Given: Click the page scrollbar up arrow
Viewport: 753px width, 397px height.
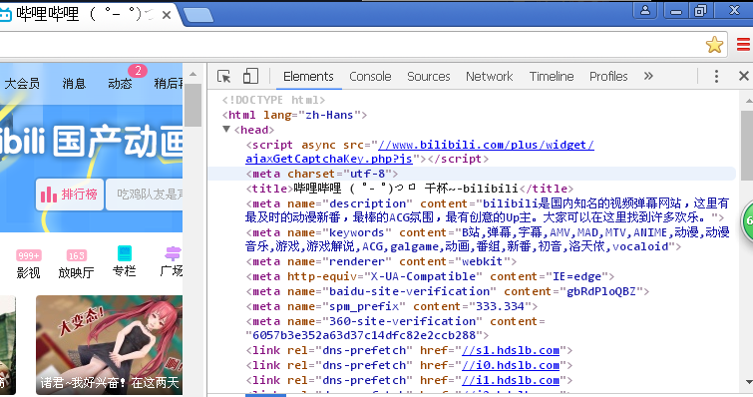Looking at the screenshot, I should (193, 74).
